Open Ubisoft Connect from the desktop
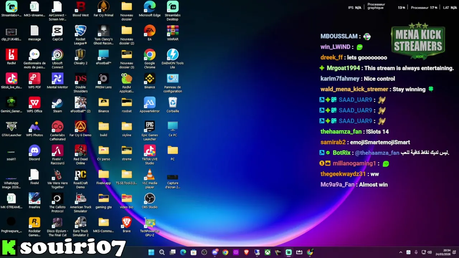The width and height of the screenshot is (459, 258). coord(57,59)
